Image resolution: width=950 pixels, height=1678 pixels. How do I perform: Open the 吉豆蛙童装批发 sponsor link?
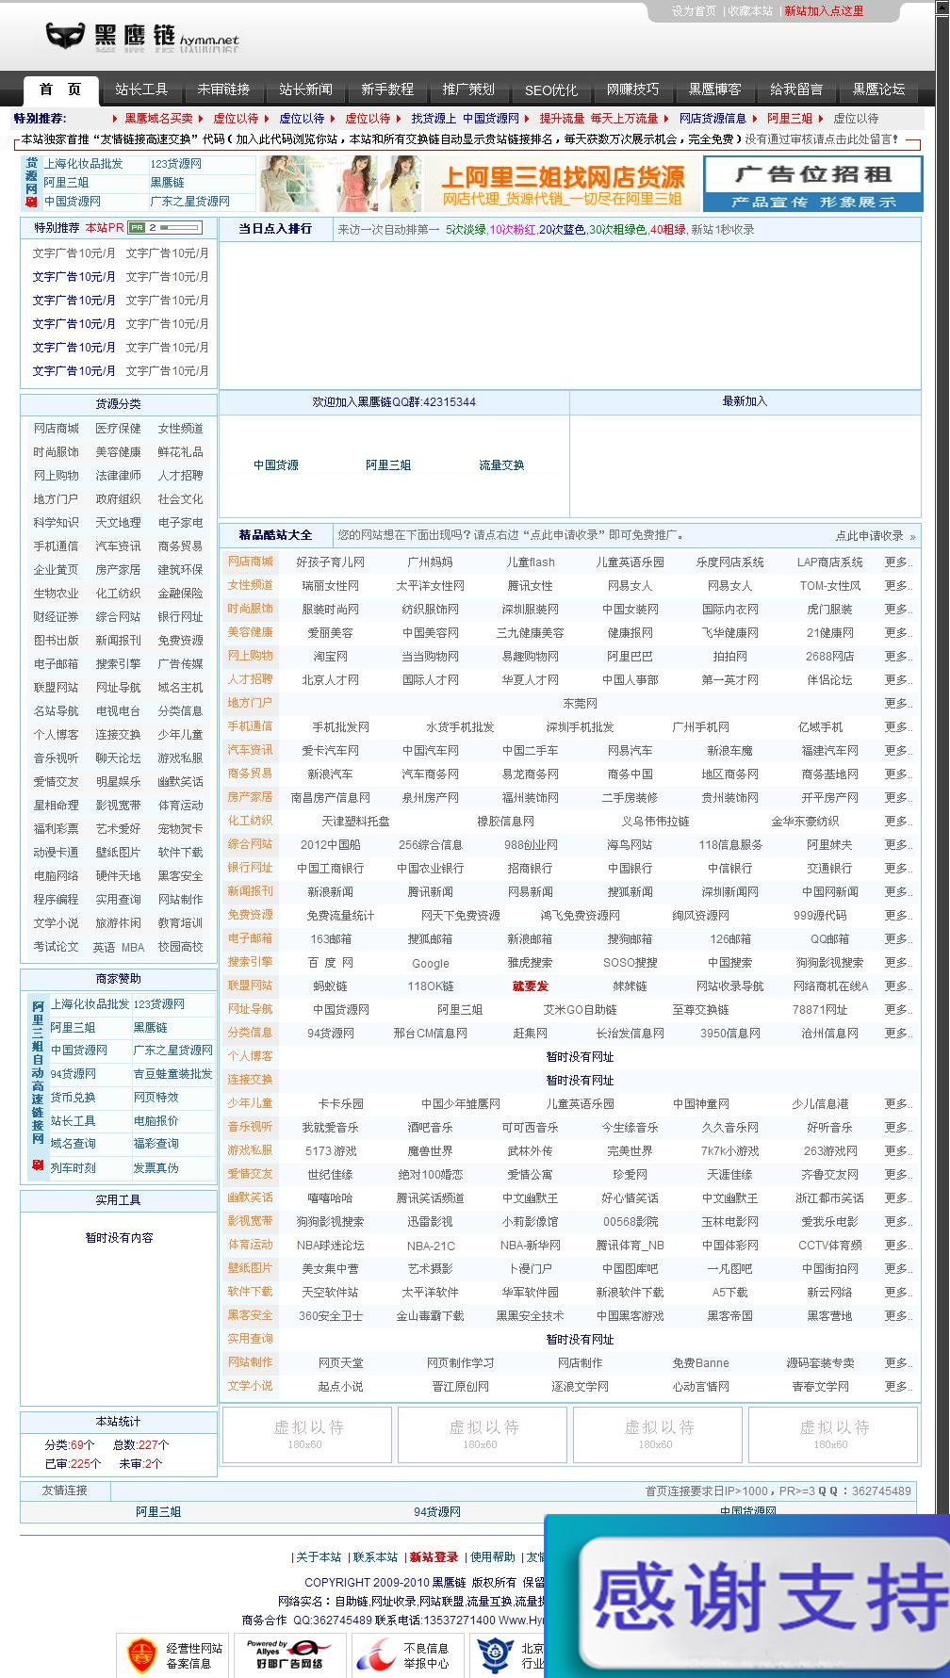(x=172, y=1074)
